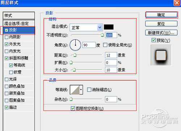Select the 描边 list entry label

pyautogui.click(x=13, y=107)
